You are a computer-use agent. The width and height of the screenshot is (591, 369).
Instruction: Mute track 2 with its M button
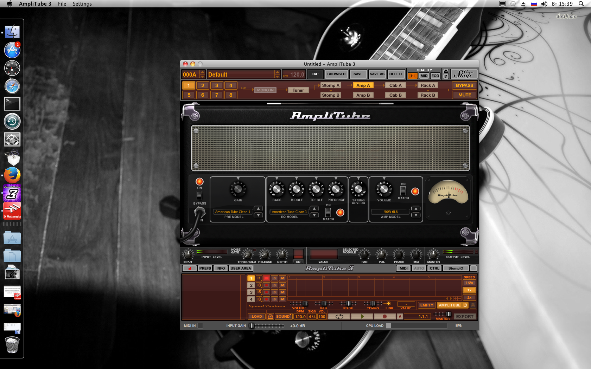point(282,285)
